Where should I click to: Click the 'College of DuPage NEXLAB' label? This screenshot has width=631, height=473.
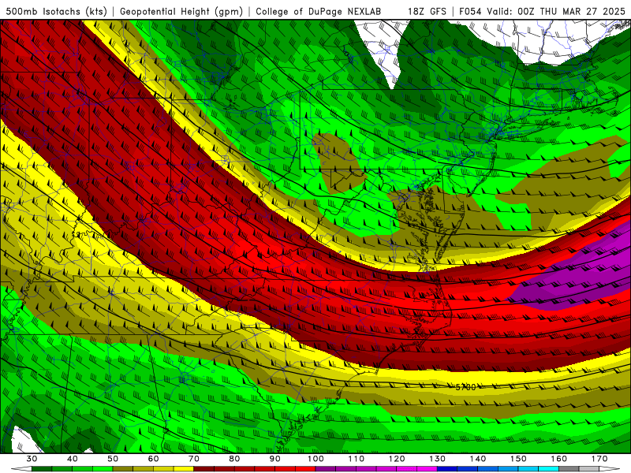[319, 11]
